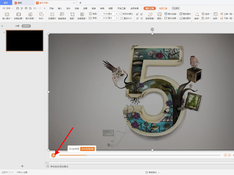This screenshot has height=175, width=234.
Task: Click the Insert Picture icon
Action: coord(7,14)
